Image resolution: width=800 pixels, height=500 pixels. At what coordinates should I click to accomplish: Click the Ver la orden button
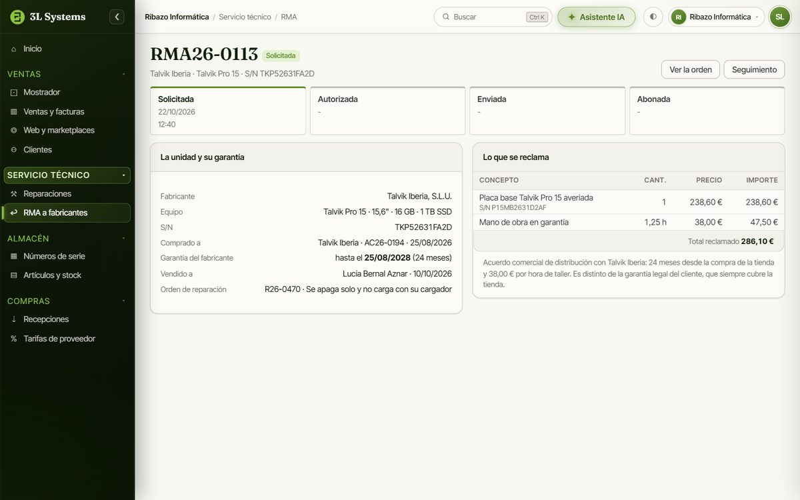click(691, 69)
